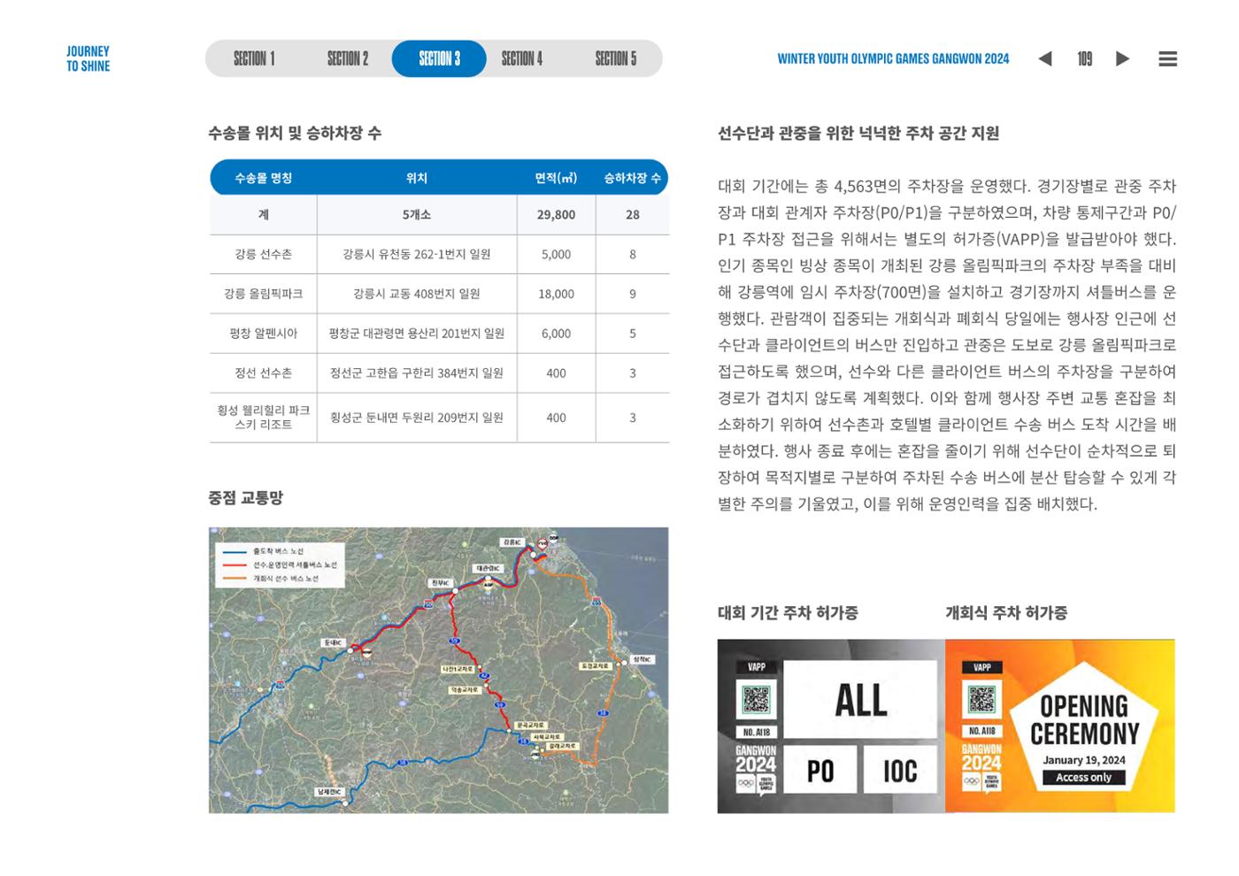
Task: Open the hamburger menu
Action: pyautogui.click(x=1168, y=59)
